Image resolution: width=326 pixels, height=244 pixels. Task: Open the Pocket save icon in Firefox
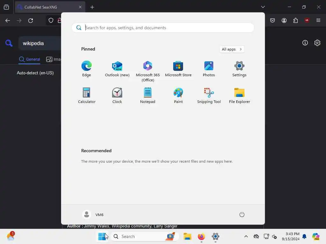click(273, 20)
